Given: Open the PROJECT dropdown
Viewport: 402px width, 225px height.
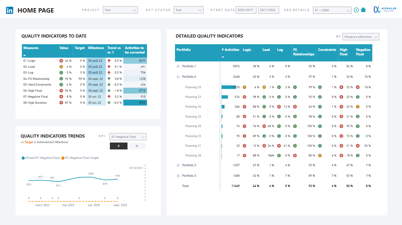Looking at the screenshot, I should 120,10.
